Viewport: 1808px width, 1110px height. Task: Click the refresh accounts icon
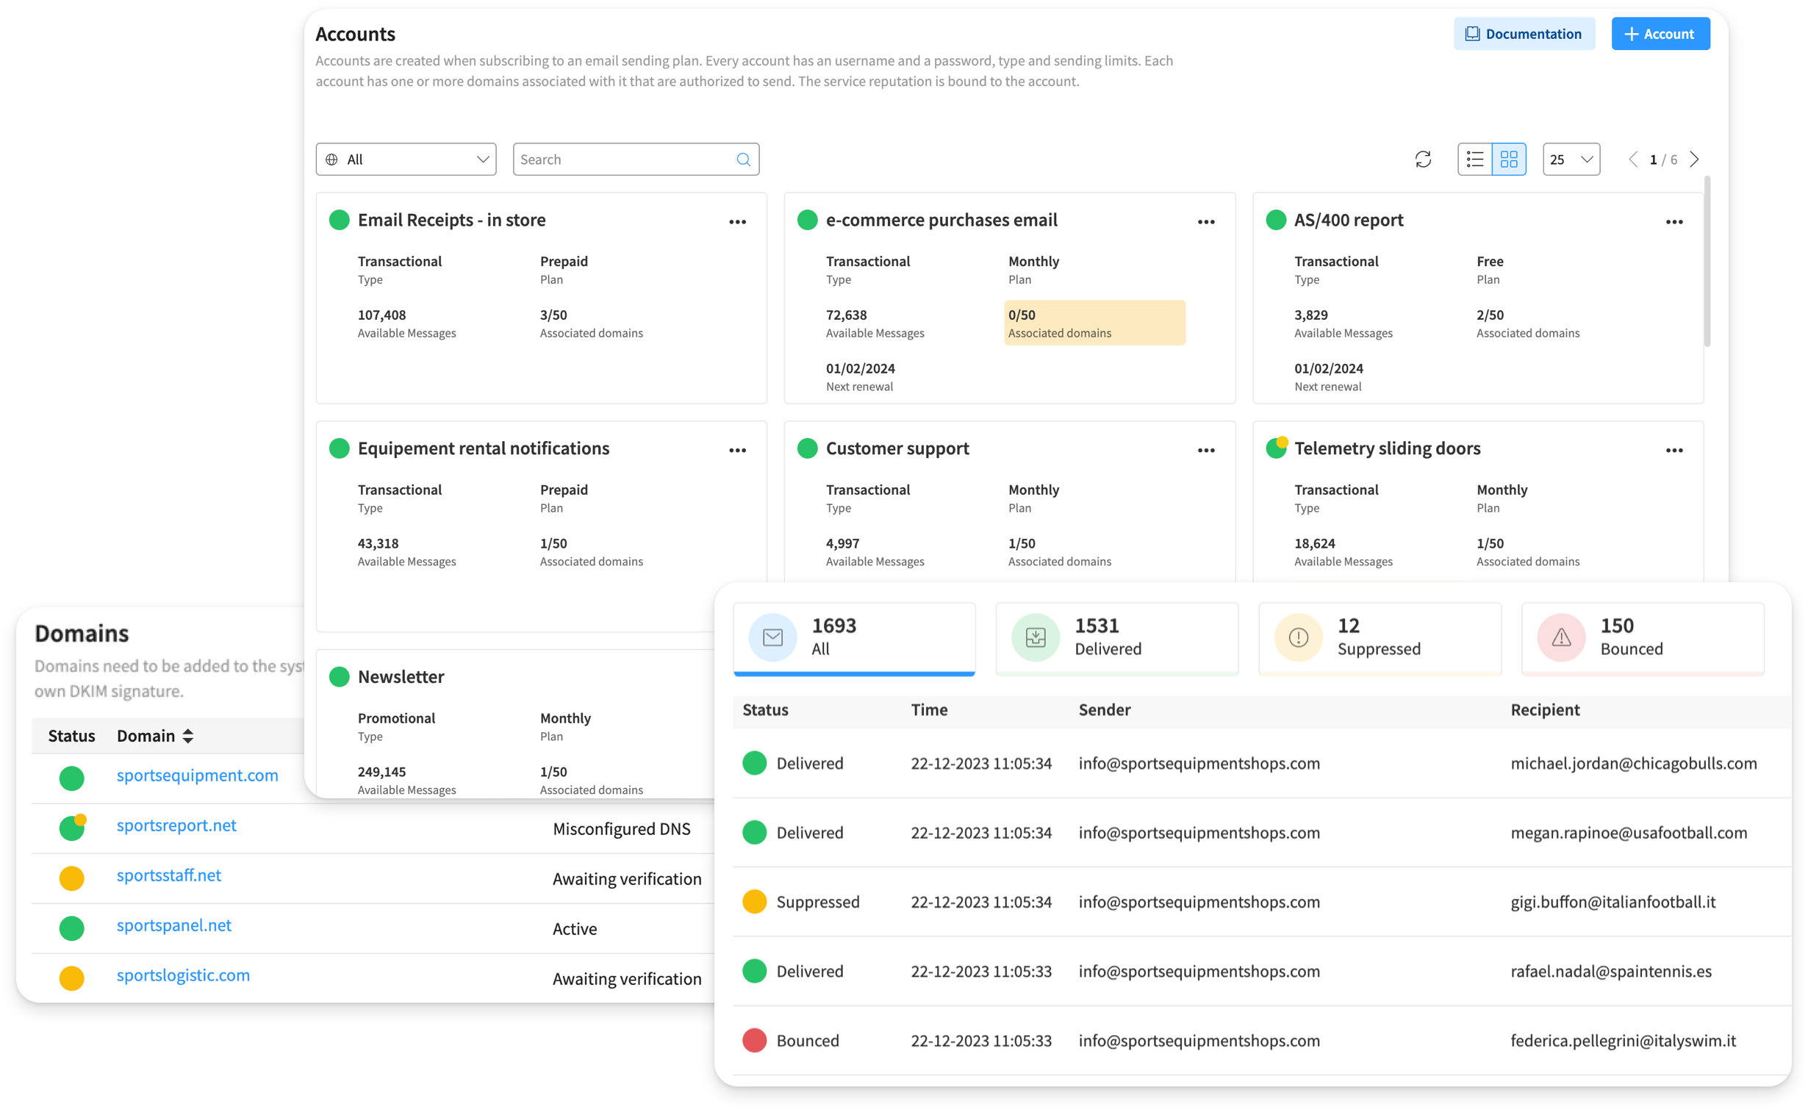(1423, 160)
